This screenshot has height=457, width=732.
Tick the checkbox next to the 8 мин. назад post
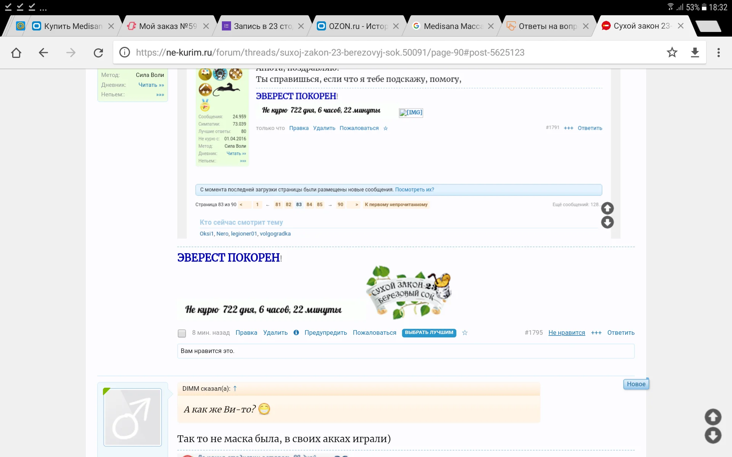181,334
